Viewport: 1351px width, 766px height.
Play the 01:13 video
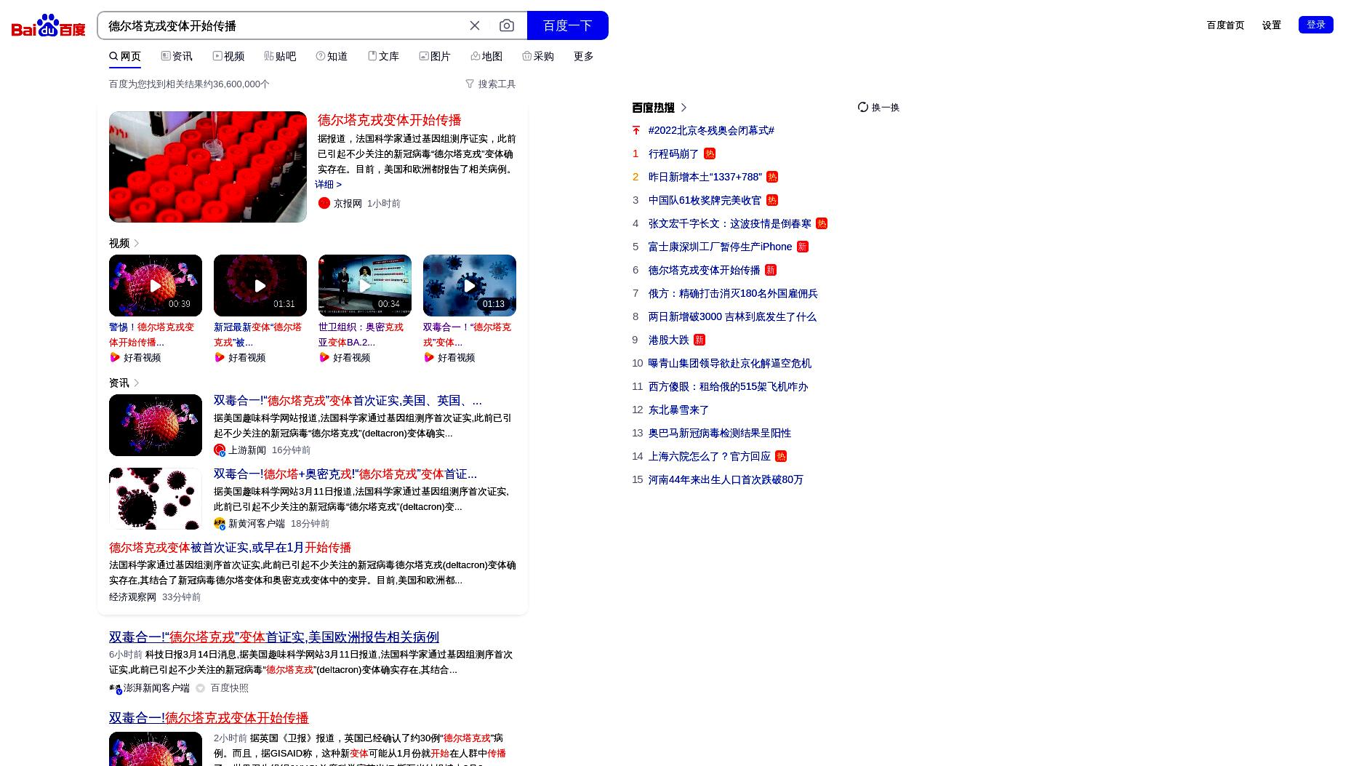pos(470,285)
